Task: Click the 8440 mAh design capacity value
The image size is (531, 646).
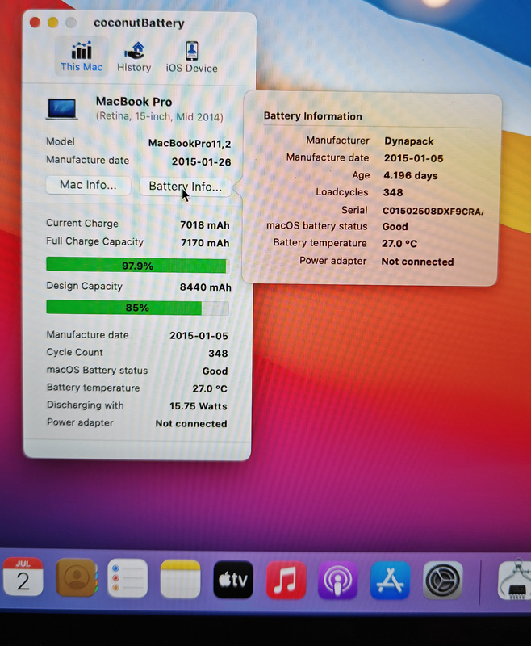Action: [206, 287]
